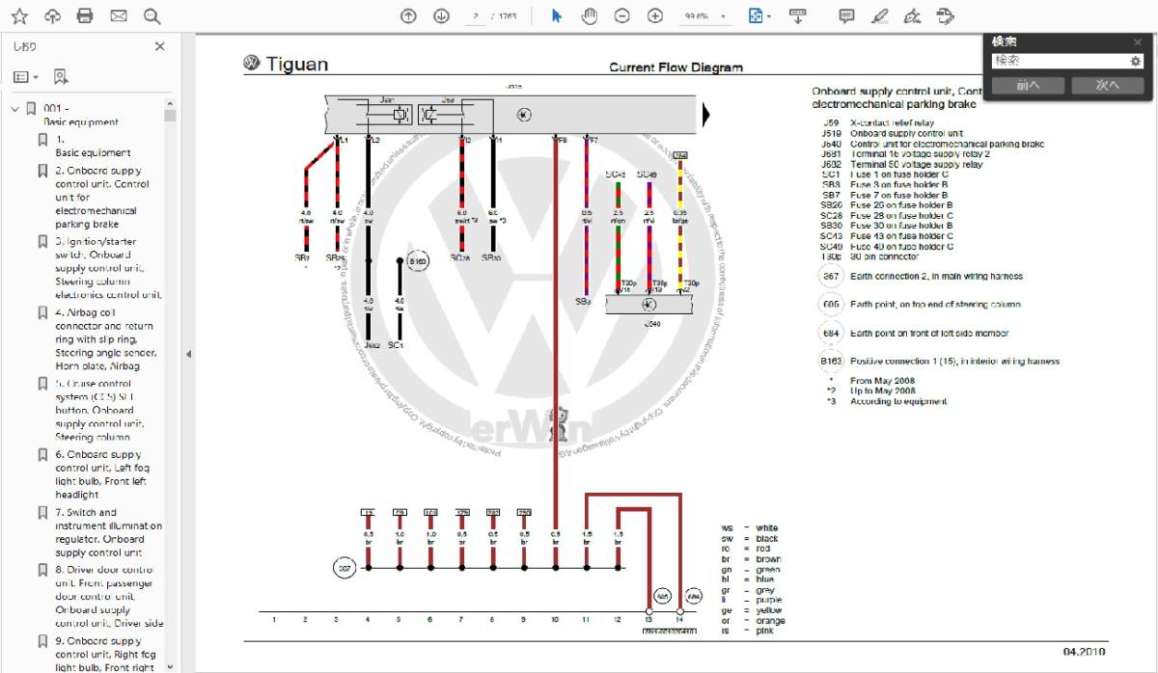Click the 'Tiguan' title text

[x=297, y=65]
